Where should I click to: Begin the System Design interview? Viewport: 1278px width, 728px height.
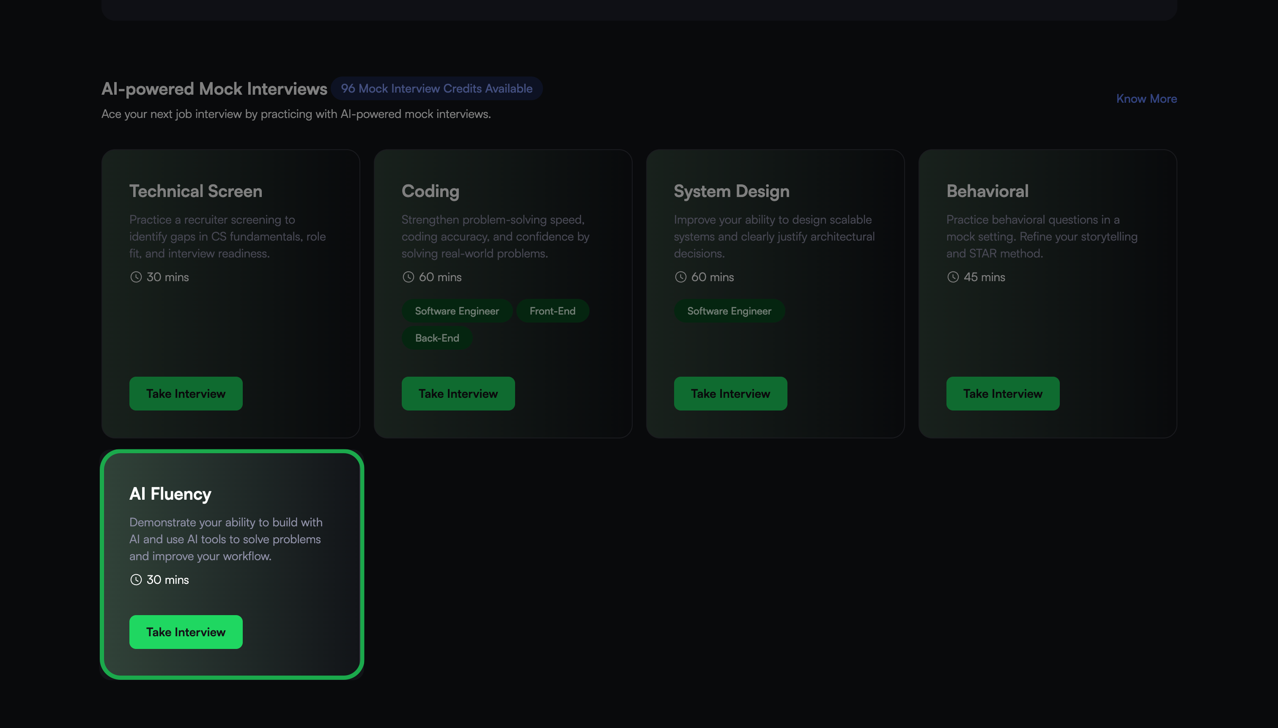coord(730,394)
